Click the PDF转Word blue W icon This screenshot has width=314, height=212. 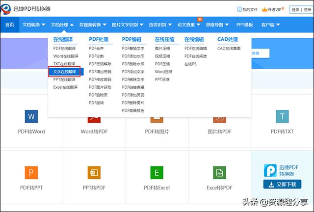tap(31, 116)
